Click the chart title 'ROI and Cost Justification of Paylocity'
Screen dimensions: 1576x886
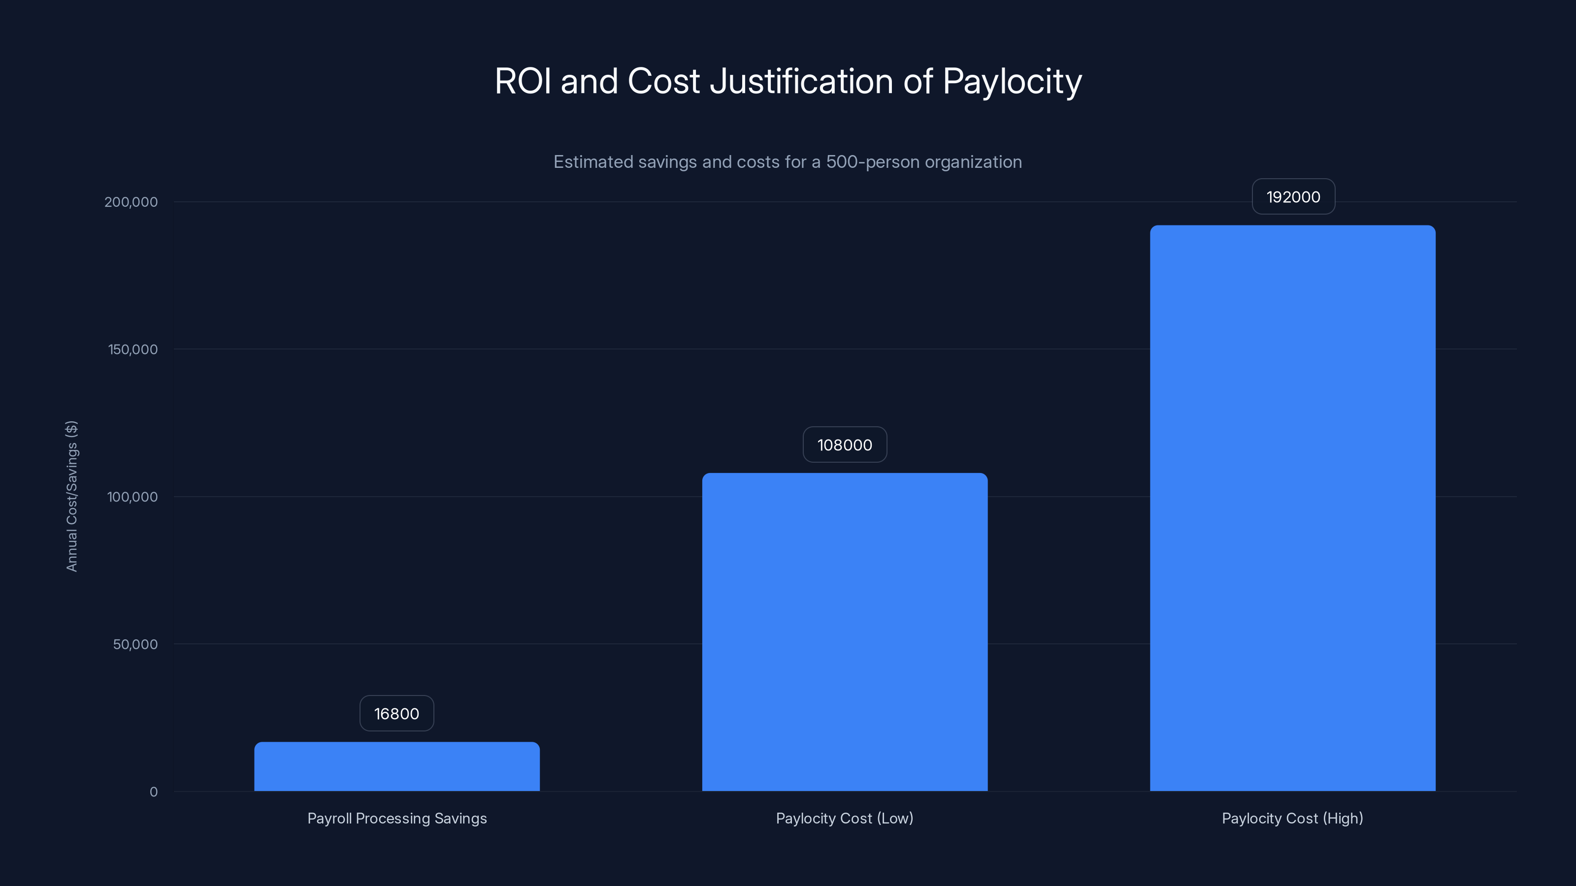788,81
